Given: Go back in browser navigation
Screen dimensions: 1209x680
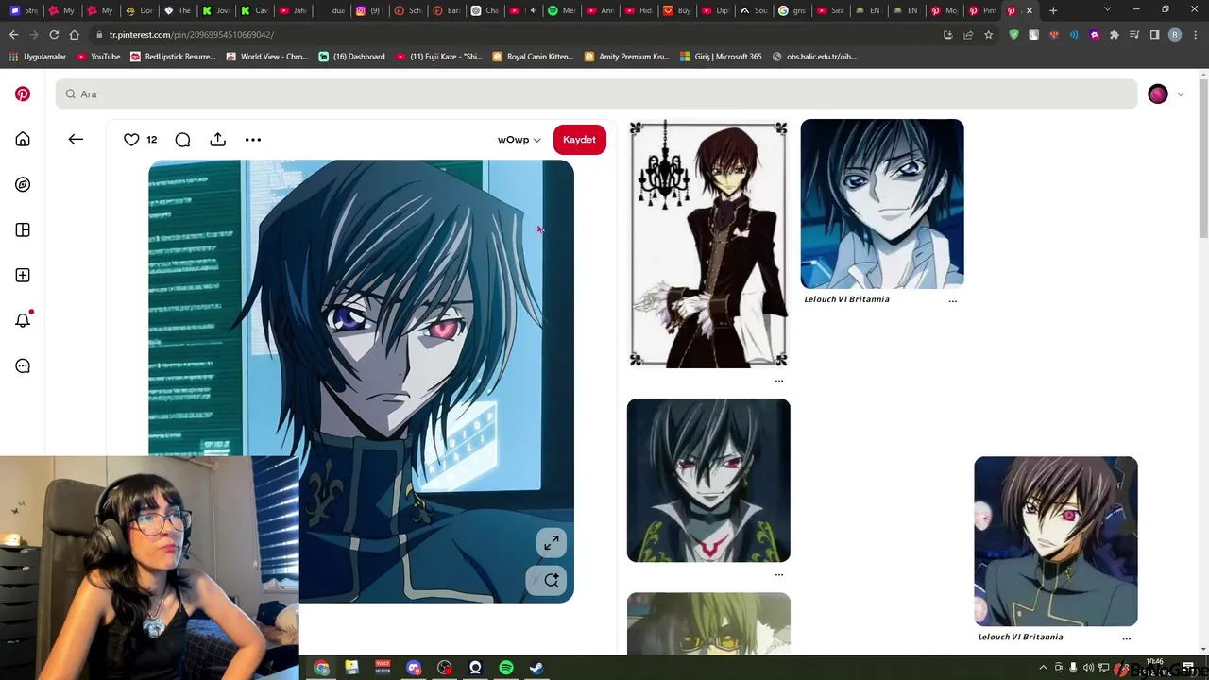Looking at the screenshot, I should (x=13, y=35).
